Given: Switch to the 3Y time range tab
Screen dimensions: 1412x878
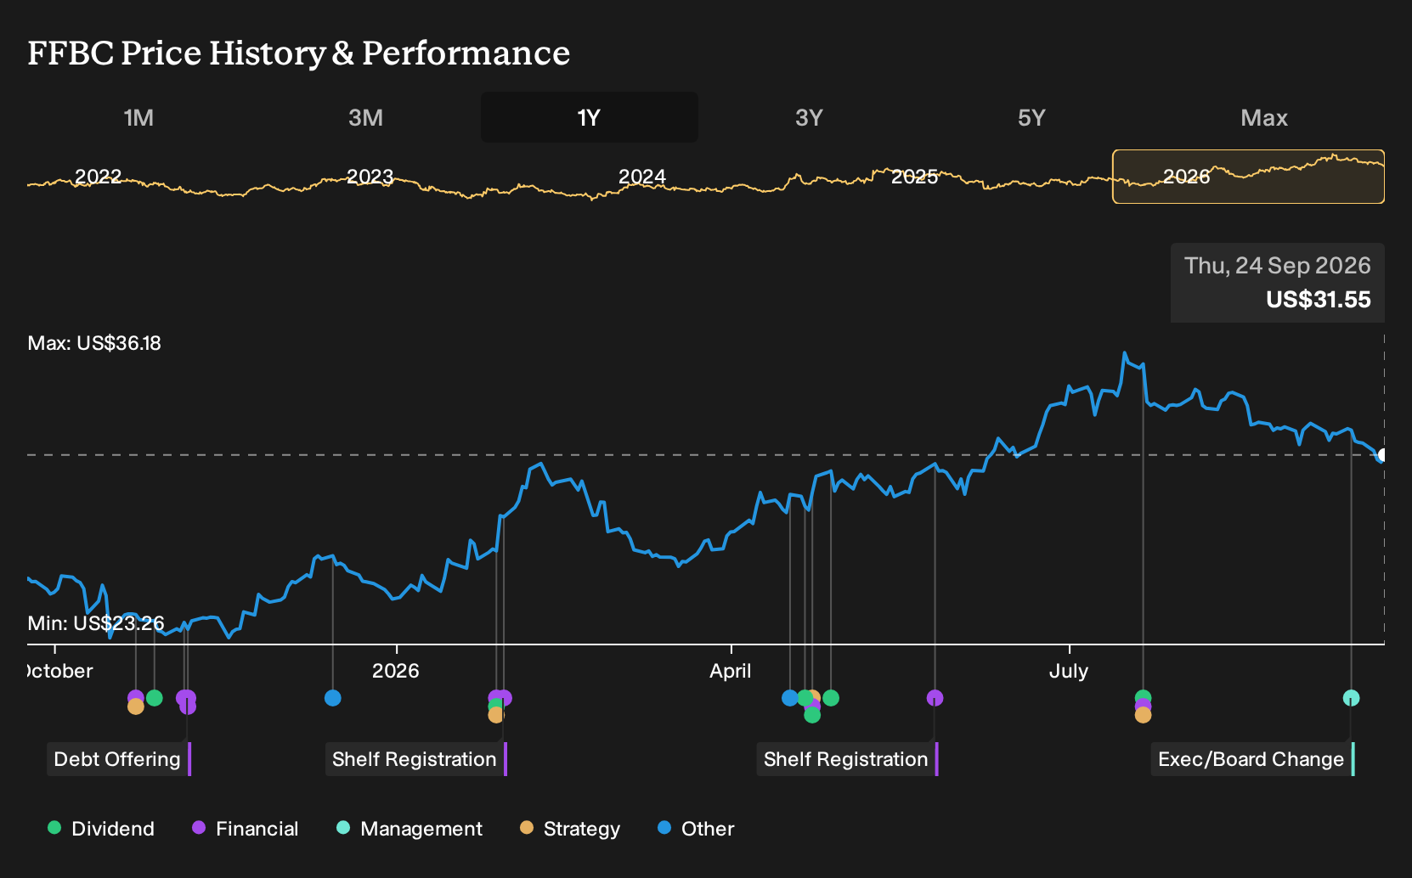Looking at the screenshot, I should (809, 117).
